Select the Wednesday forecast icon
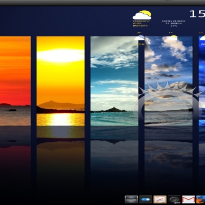 click(202, 37)
